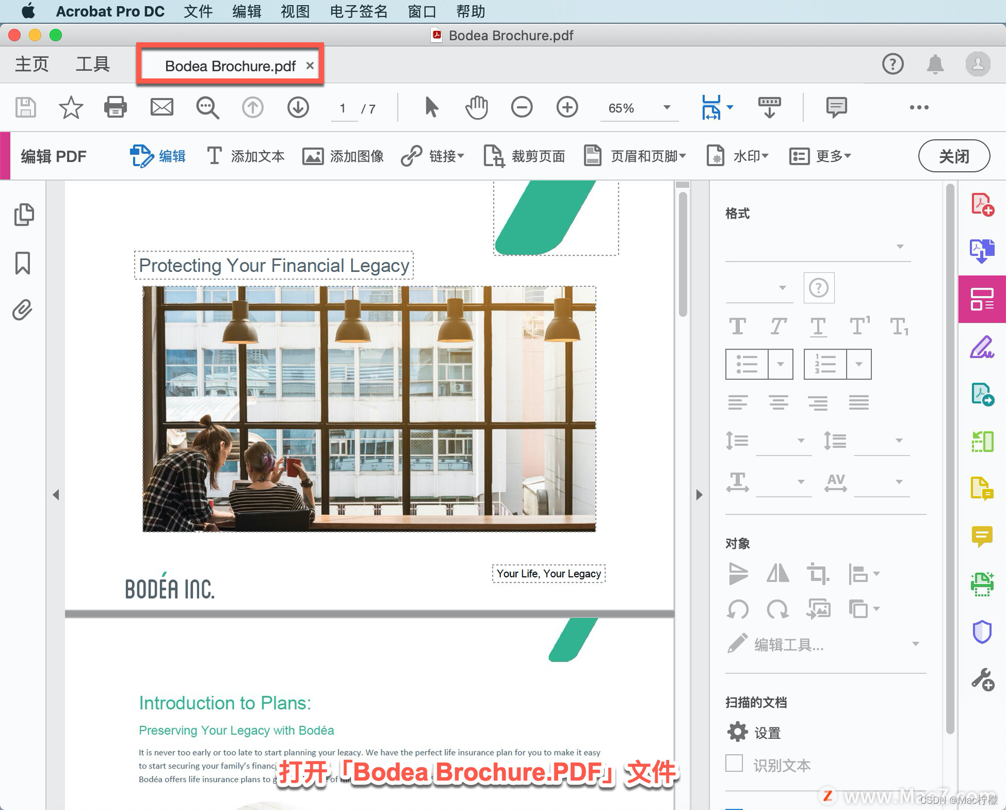Toggle center text alignment
The image size is (1006, 810).
tap(778, 402)
